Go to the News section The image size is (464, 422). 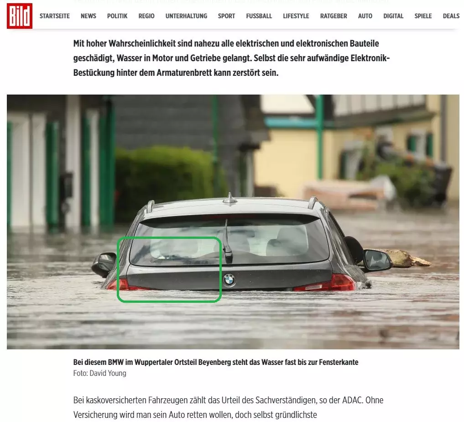click(89, 16)
